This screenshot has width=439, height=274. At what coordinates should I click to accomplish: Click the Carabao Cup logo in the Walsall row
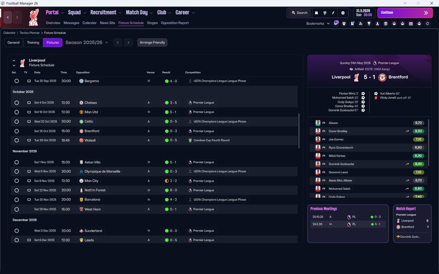(x=190, y=140)
